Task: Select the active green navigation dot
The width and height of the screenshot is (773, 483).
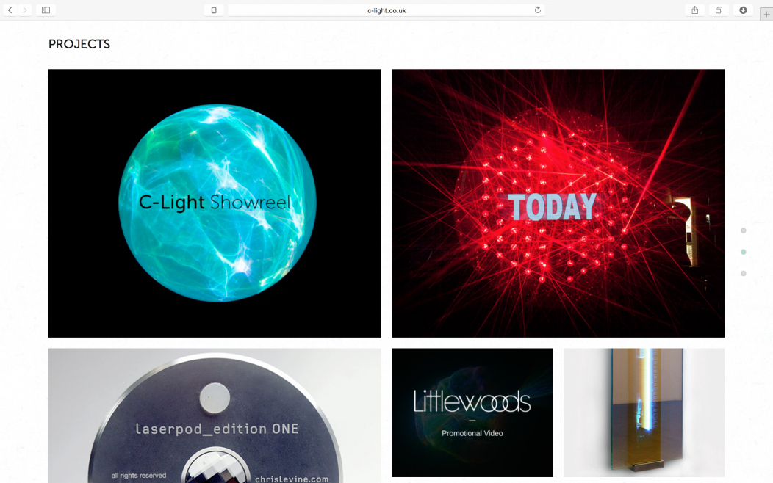Action: pyautogui.click(x=744, y=252)
